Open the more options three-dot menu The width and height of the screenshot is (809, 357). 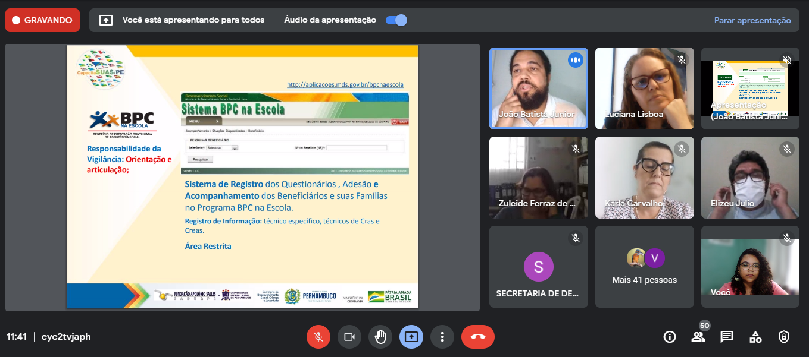(442, 337)
